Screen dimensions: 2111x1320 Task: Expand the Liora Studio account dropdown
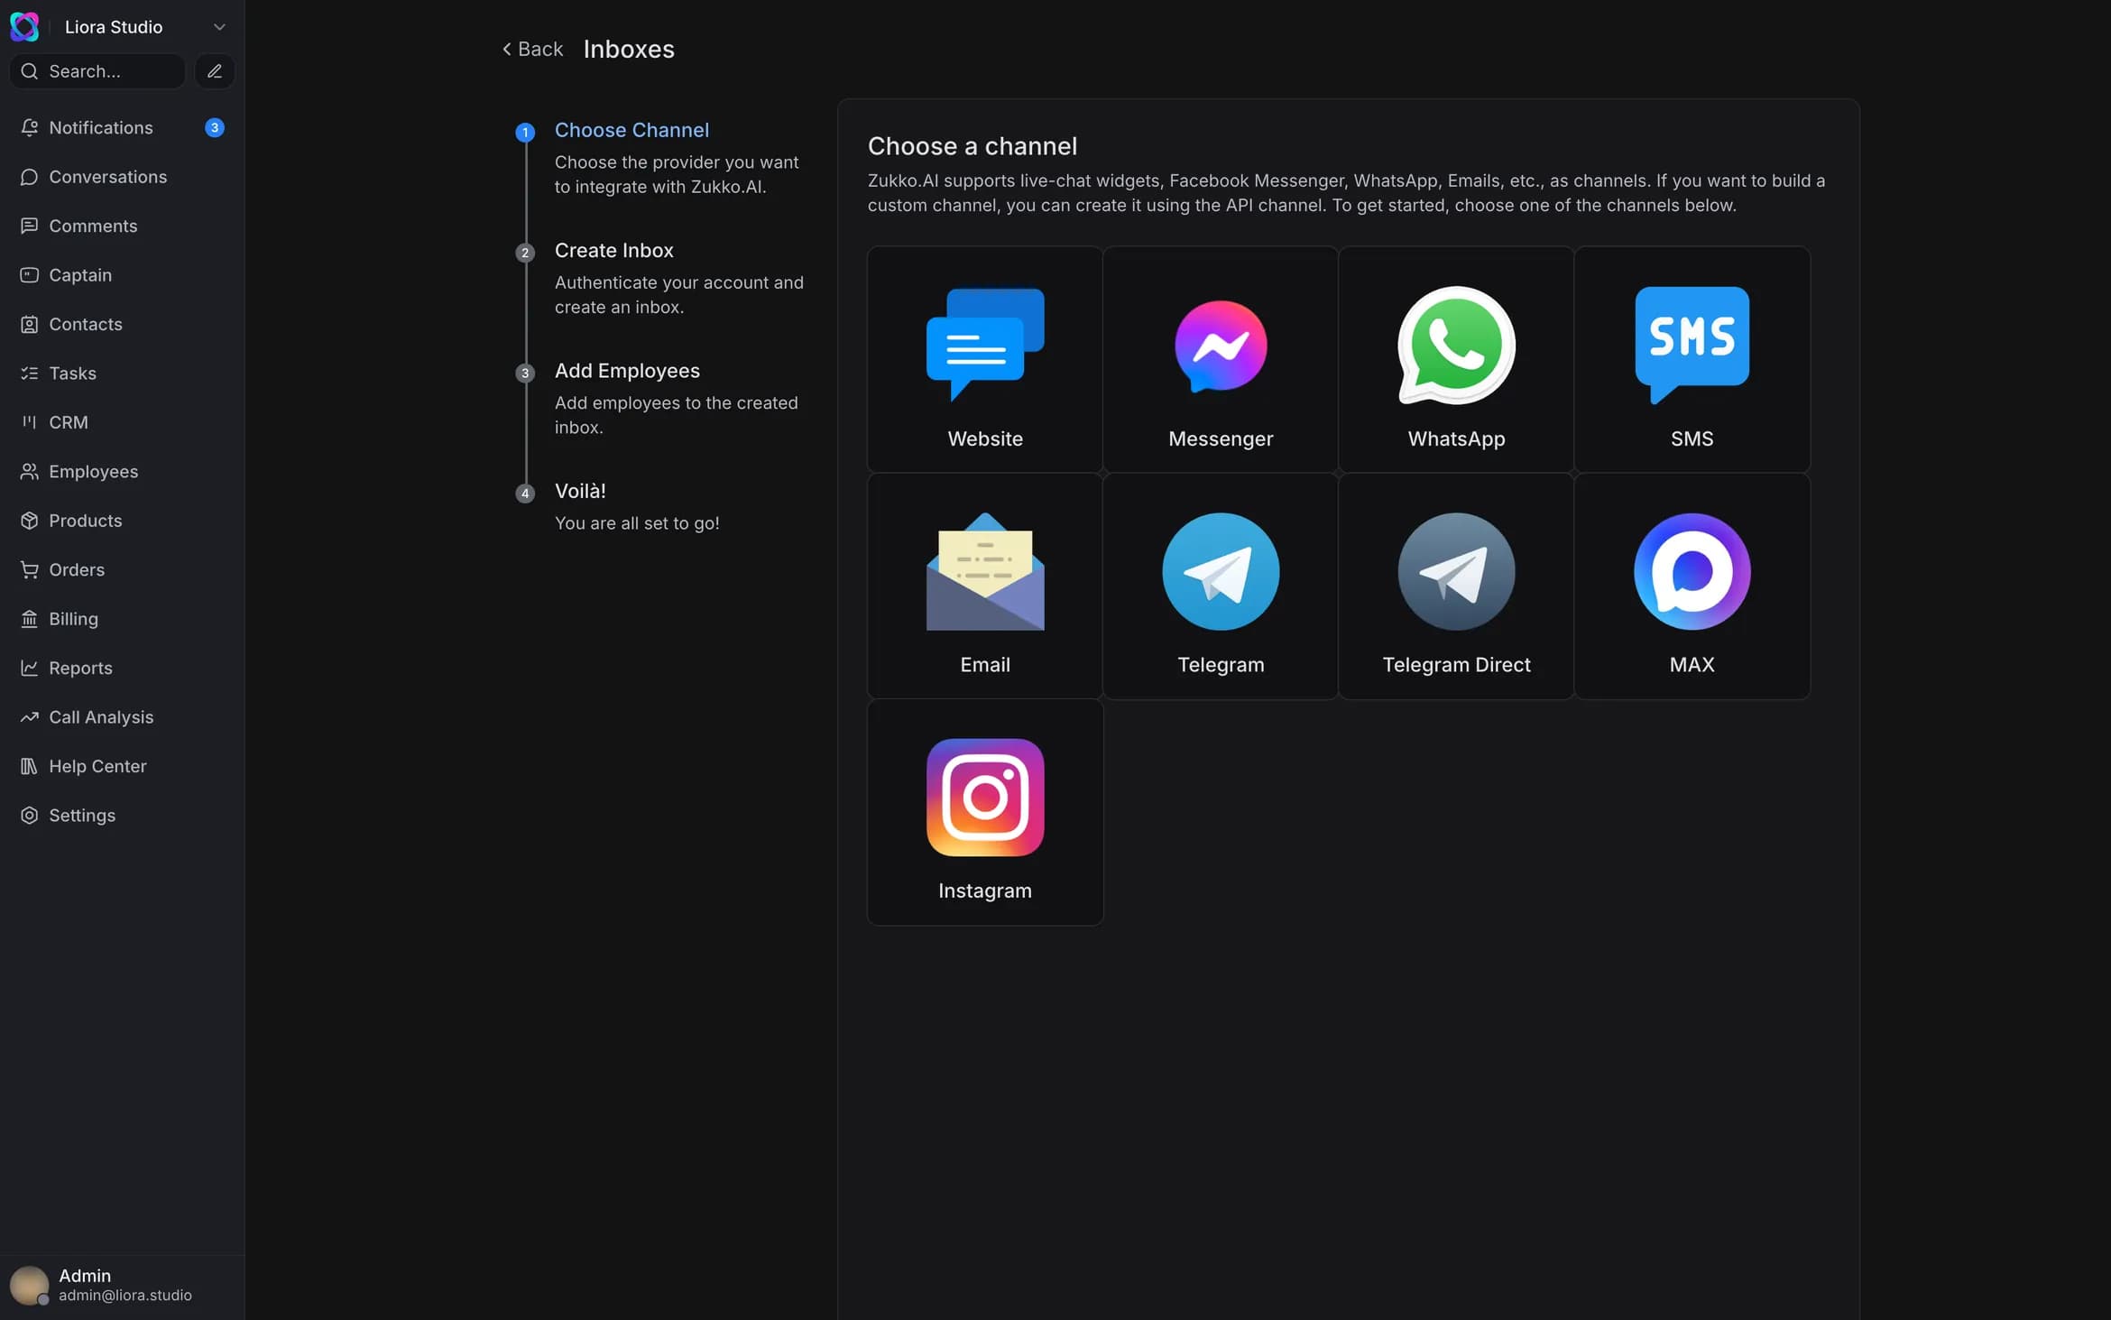(219, 27)
